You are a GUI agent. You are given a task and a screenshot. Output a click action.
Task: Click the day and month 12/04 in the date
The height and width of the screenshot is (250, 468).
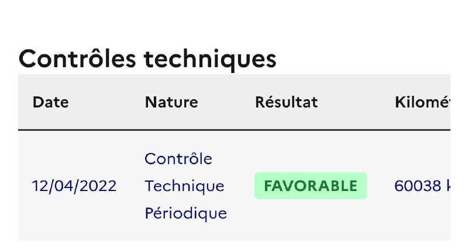[53, 186]
